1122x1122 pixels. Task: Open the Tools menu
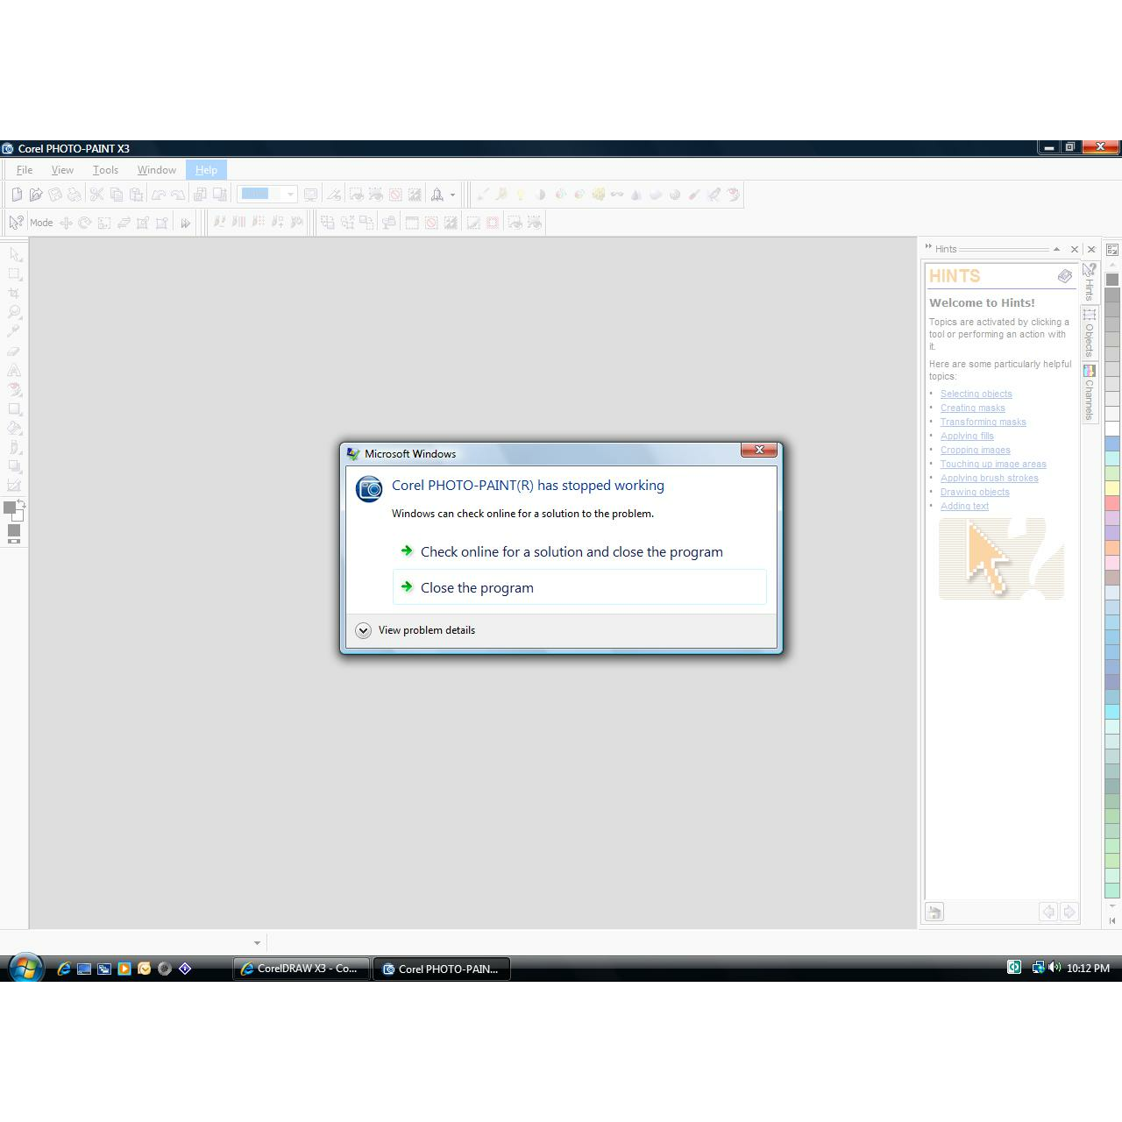coord(105,170)
